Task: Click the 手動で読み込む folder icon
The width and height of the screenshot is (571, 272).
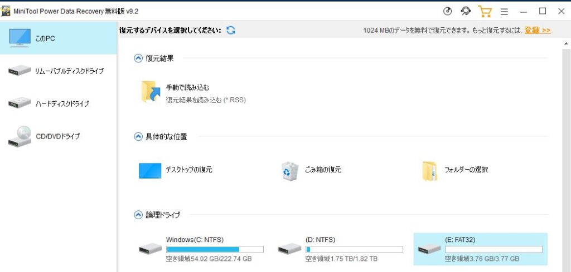Action: click(x=151, y=92)
